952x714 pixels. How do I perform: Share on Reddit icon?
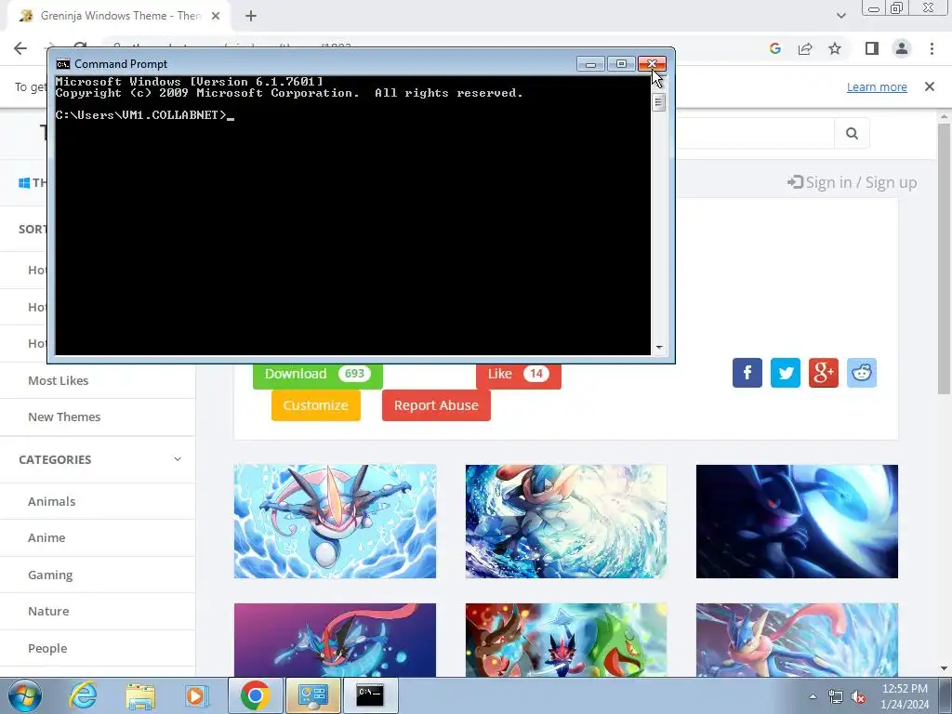click(x=862, y=373)
